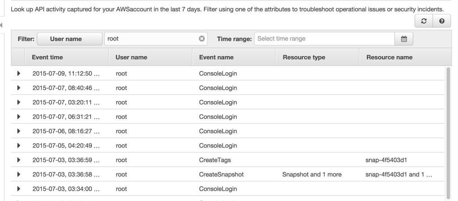Image resolution: width=458 pixels, height=201 pixels.
Task: Click the time range input field
Action: coord(324,39)
